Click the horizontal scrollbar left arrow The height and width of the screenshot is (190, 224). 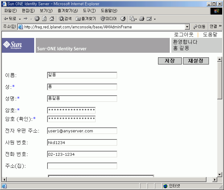[4, 180]
